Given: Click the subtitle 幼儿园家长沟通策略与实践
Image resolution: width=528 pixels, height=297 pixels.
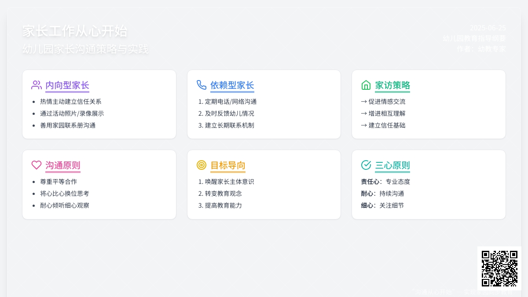Looking at the screenshot, I should point(85,49).
